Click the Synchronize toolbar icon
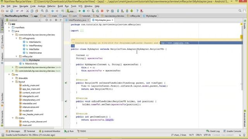Viewport: 248px width, 139px height. tap(12, 11)
